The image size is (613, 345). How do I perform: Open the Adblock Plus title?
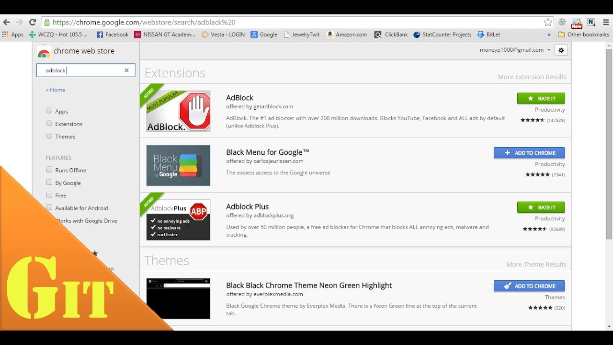pos(247,207)
